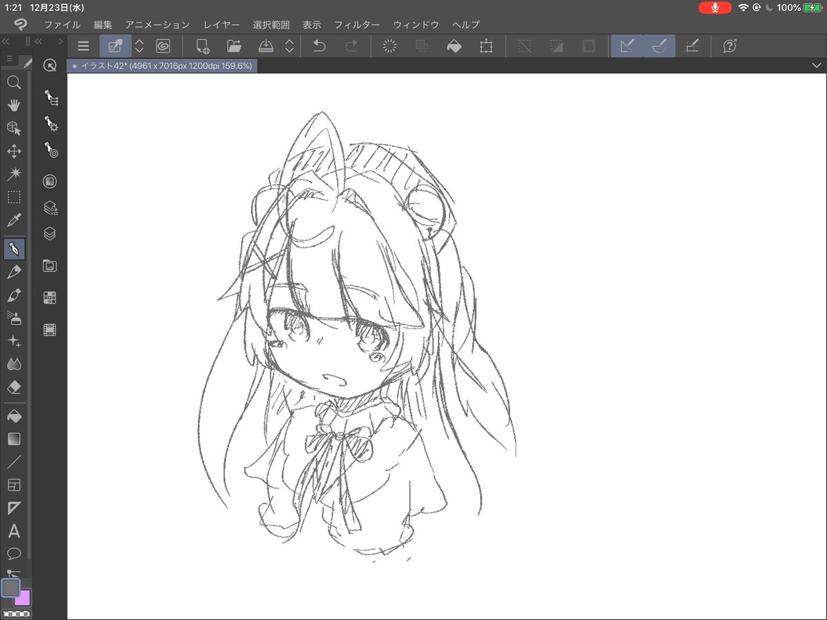Image resolution: width=827 pixels, height=620 pixels.
Task: Click the Undo arrow
Action: tap(319, 46)
